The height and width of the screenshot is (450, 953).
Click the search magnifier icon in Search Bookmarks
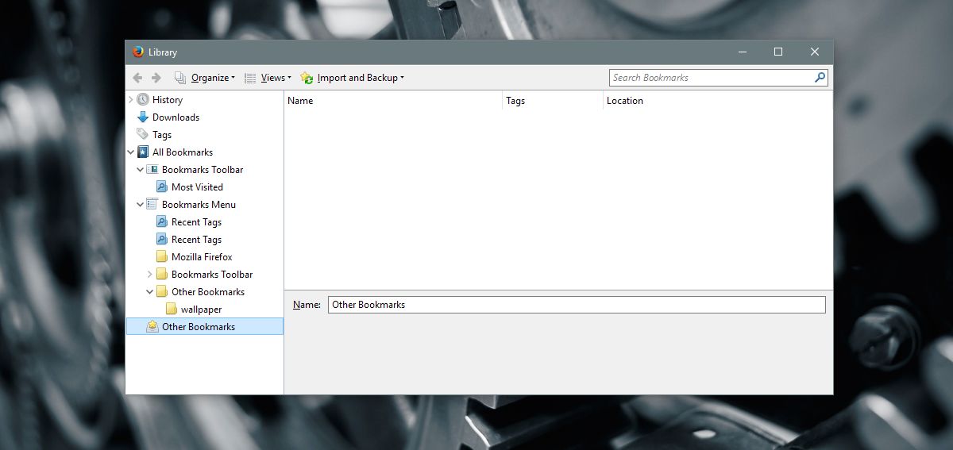coord(820,78)
